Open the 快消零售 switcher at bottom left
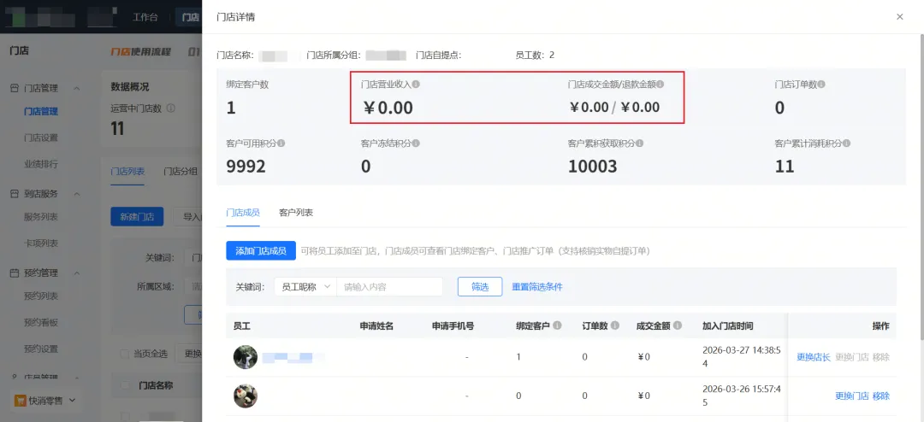 [x=45, y=400]
